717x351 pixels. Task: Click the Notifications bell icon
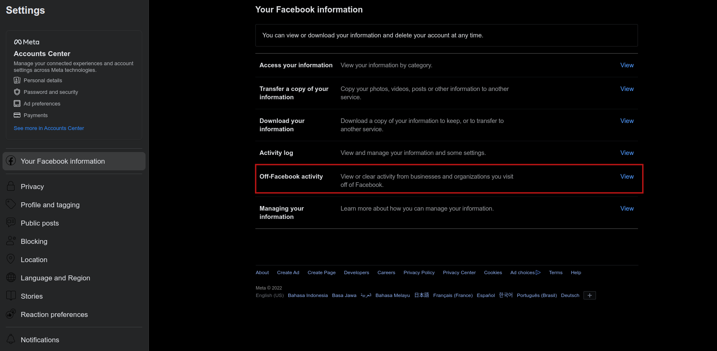11,339
